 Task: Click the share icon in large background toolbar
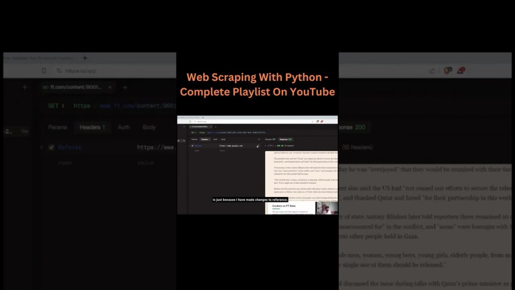click(x=432, y=71)
